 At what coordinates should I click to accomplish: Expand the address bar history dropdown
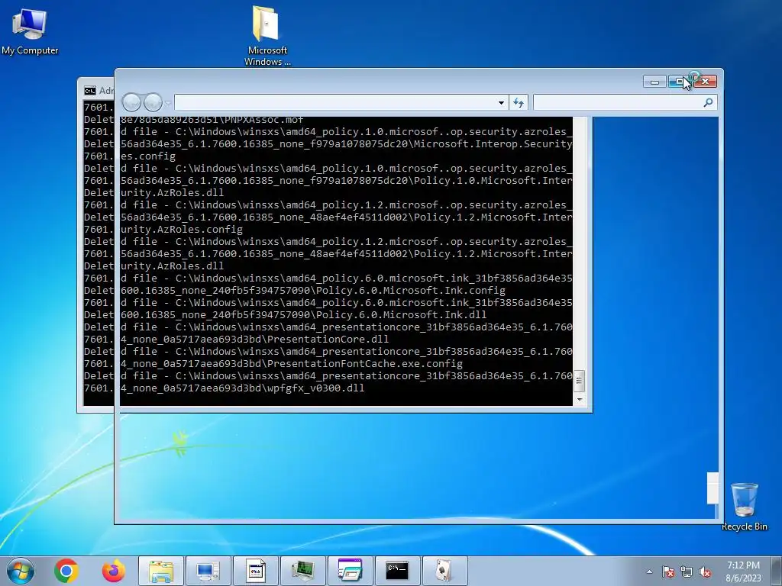501,103
